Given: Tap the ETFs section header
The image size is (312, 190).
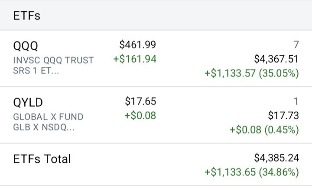Looking at the screenshot, I should click(26, 16).
